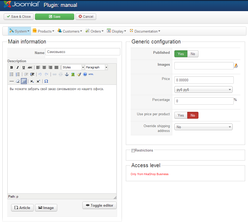Open the Paragraph format dropdown

point(96,67)
